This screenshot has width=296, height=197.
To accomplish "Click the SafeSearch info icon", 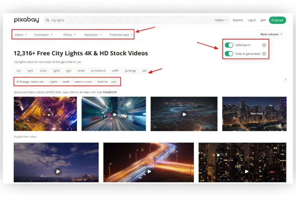I will [264, 45].
